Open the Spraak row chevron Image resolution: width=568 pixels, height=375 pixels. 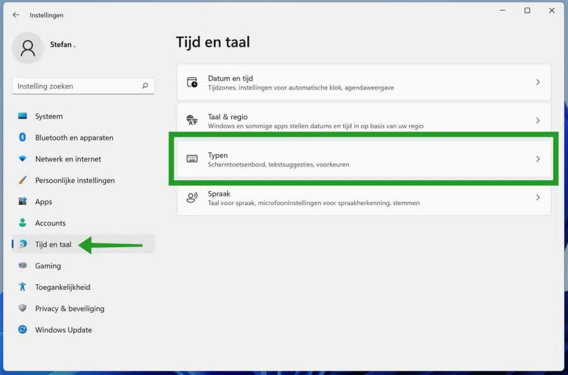pyautogui.click(x=538, y=197)
